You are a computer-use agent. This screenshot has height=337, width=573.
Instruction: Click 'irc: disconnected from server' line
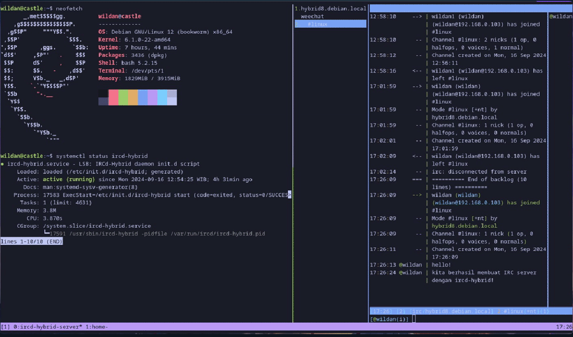point(479,172)
